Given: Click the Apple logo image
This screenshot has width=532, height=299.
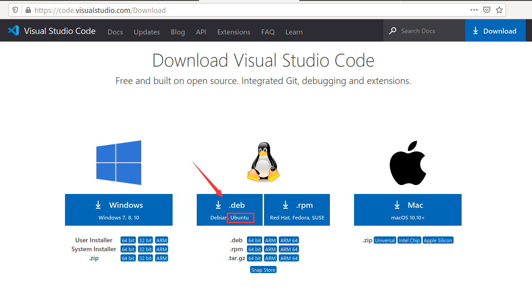Looking at the screenshot, I should pyautogui.click(x=408, y=163).
